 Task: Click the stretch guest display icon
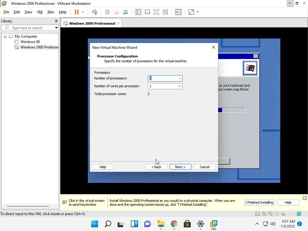[191, 12]
